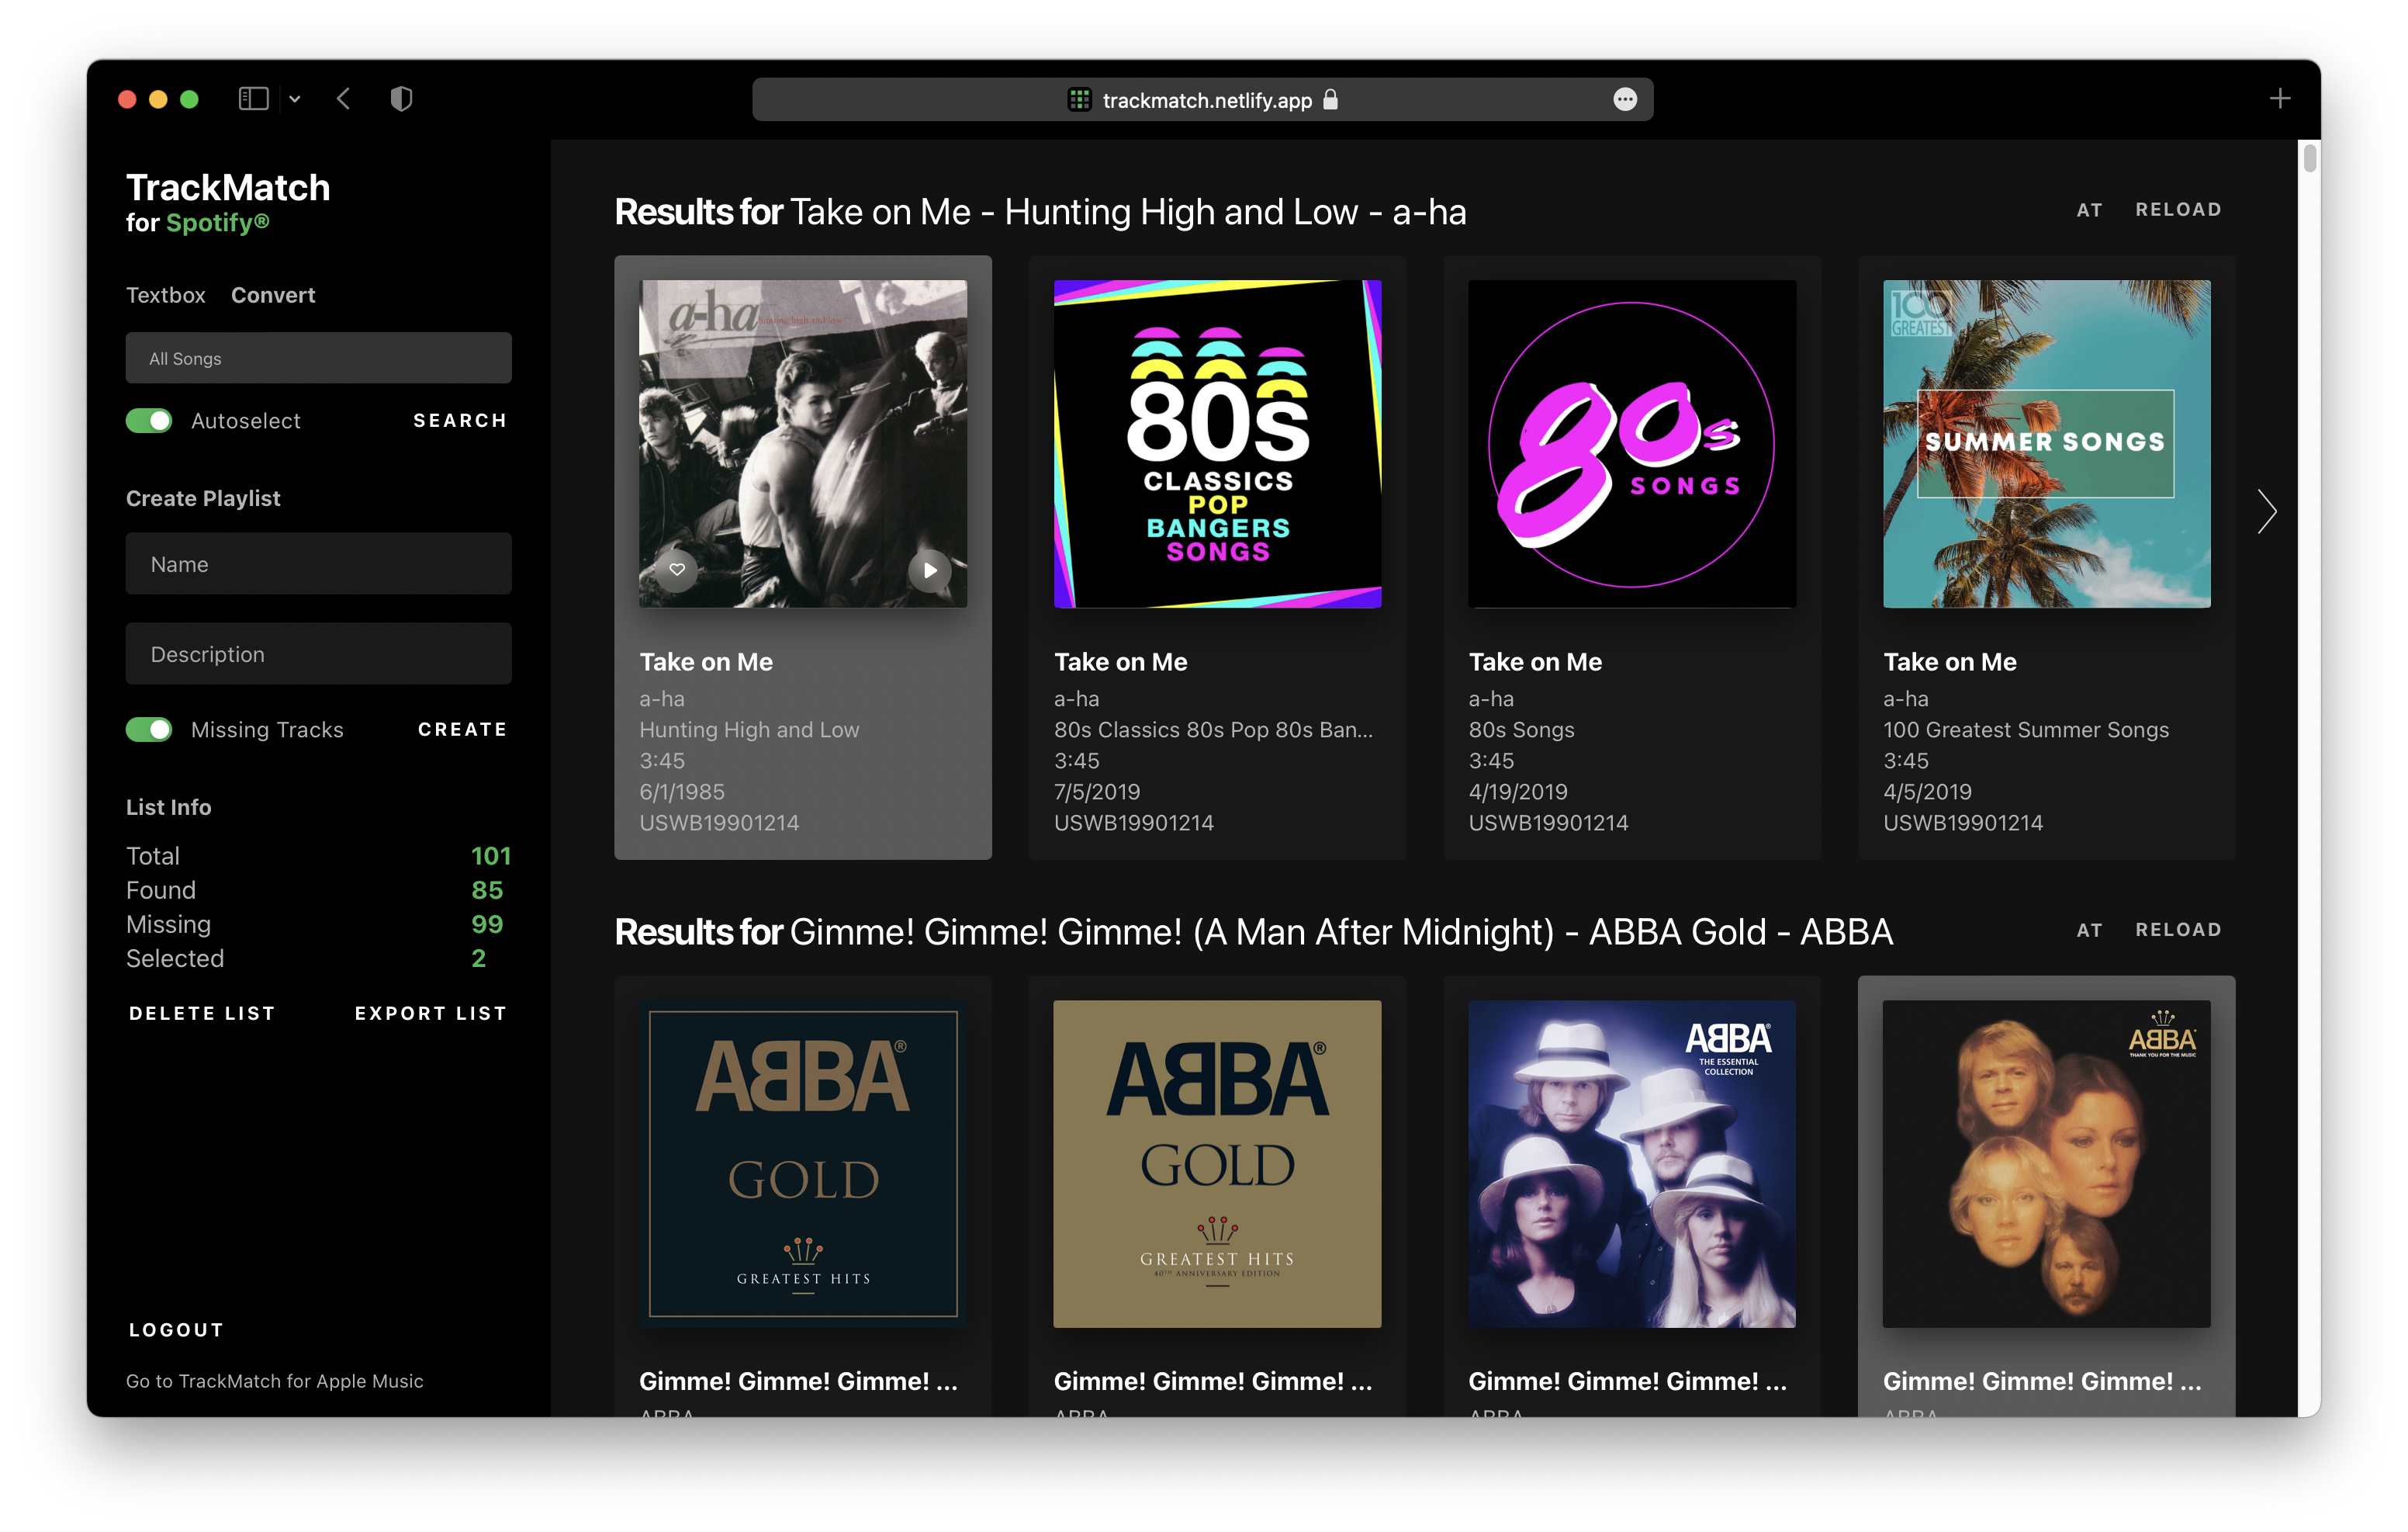Click the heart icon on a-ha album cover
The height and width of the screenshot is (1532, 2408).
[x=677, y=570]
